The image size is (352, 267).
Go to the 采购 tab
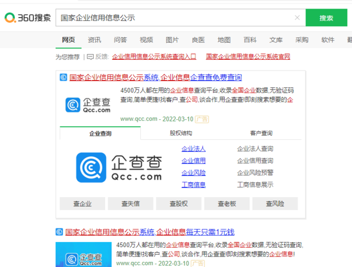302,40
